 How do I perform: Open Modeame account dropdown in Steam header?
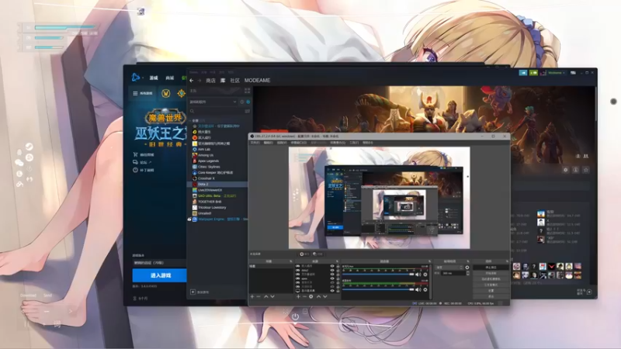point(557,73)
